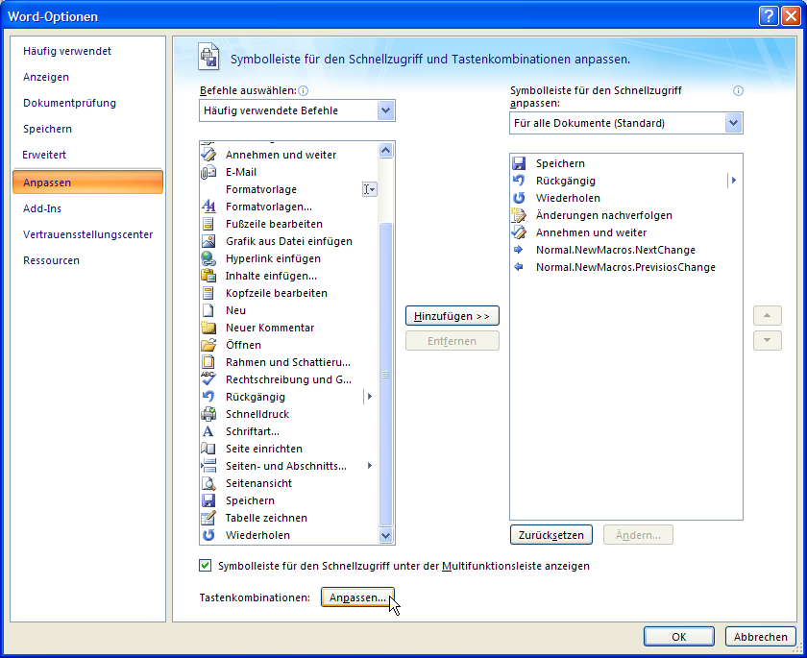The image size is (807, 658).
Task: Expand Rückgängig arrow in Schnellzugriff list
Action: 734,181
